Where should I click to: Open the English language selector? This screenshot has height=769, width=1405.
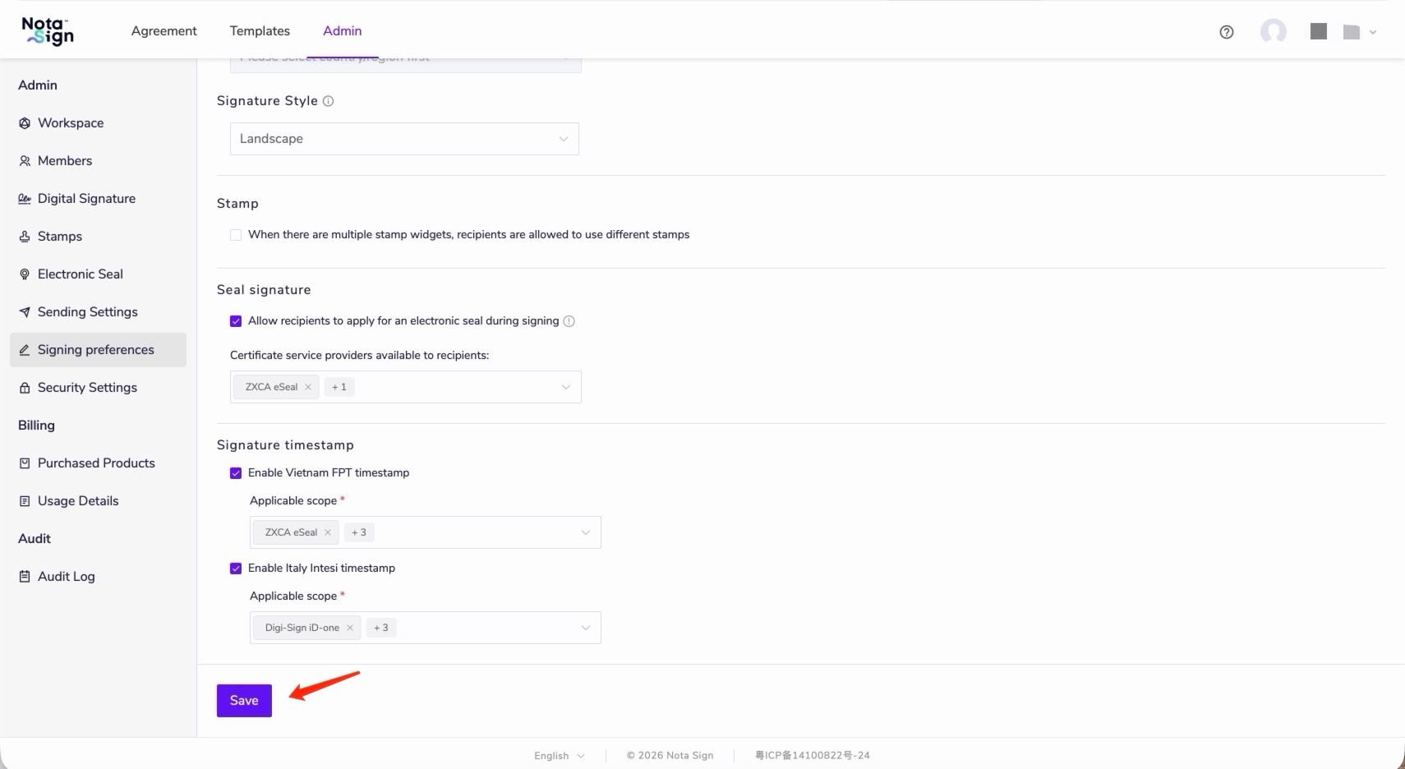click(x=559, y=756)
